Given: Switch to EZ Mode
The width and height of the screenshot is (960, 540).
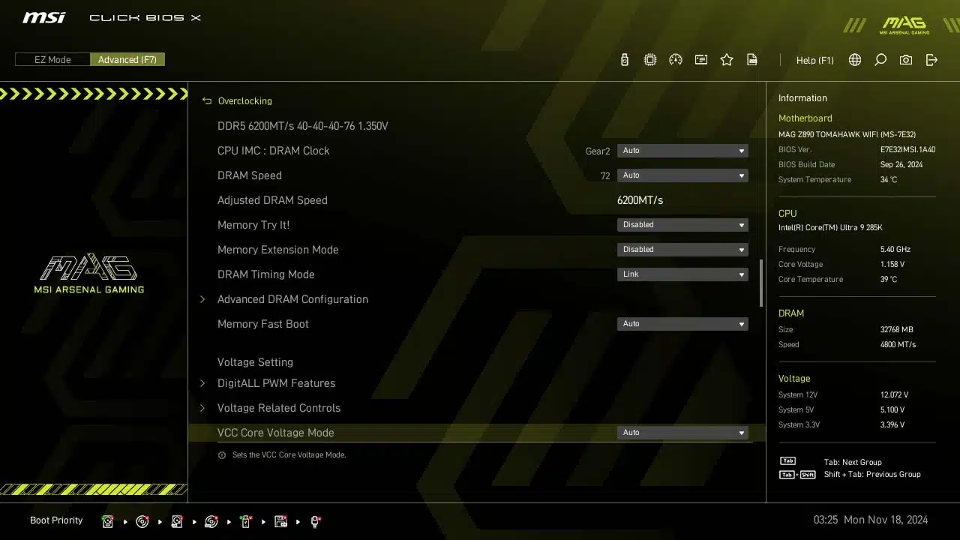Looking at the screenshot, I should (x=52, y=59).
